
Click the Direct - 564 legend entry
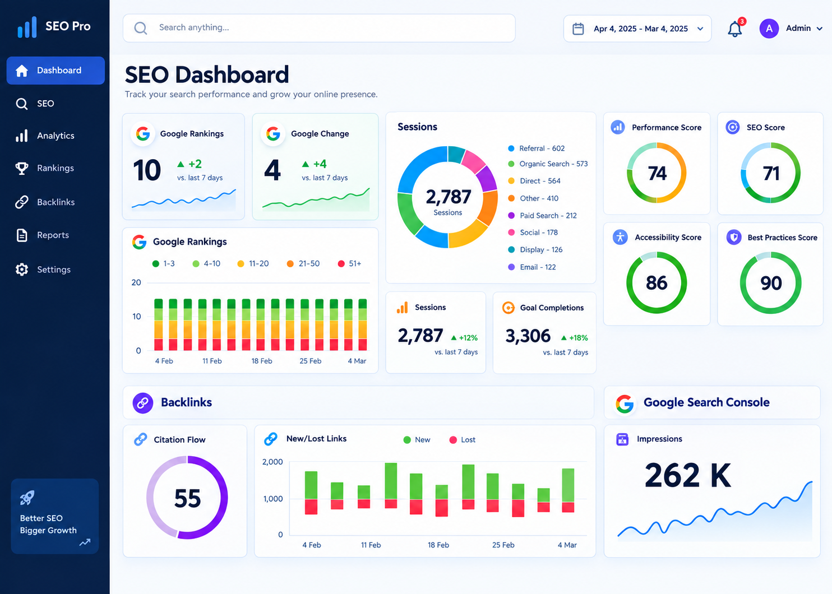pos(534,181)
